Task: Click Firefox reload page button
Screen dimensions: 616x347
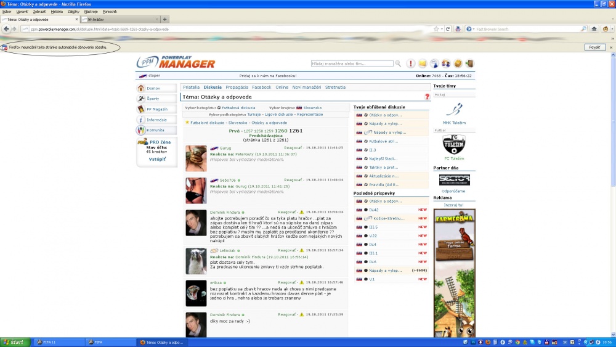Action: [447, 29]
